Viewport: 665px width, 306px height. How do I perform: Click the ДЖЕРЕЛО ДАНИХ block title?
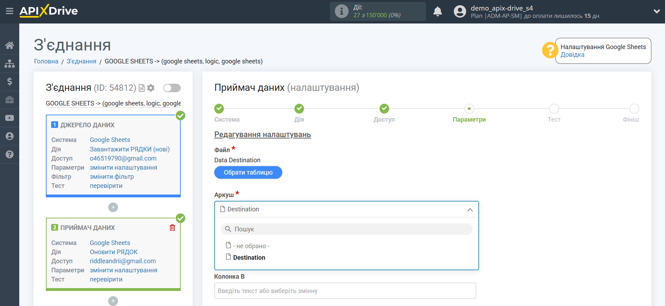87,125
